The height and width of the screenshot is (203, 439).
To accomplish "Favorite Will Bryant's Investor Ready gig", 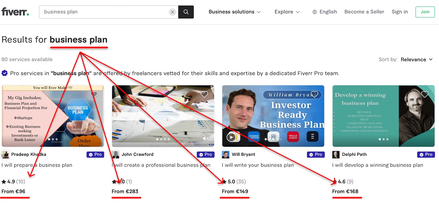I will [x=314, y=94].
